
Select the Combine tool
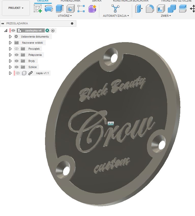pyautogui.click(x=172, y=9)
